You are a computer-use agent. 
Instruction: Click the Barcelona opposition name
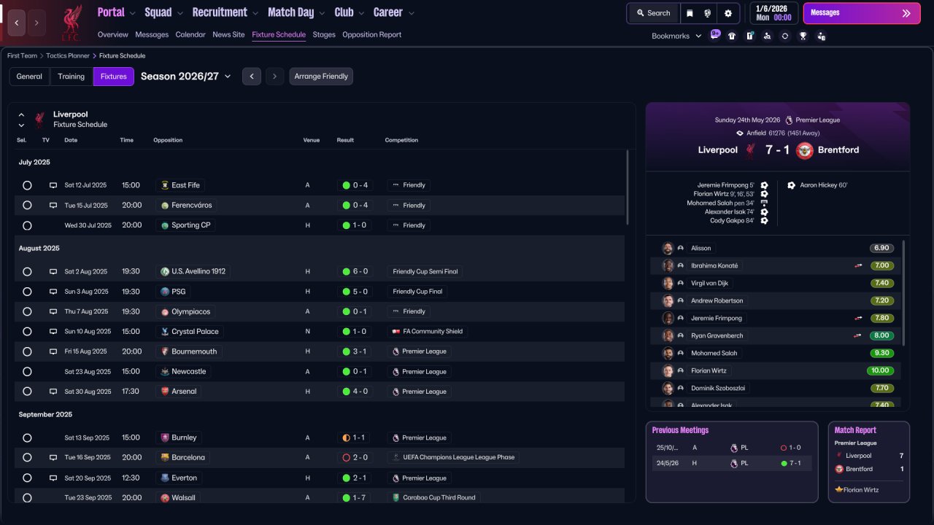pos(188,458)
